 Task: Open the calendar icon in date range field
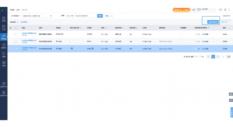(x=51, y=16)
